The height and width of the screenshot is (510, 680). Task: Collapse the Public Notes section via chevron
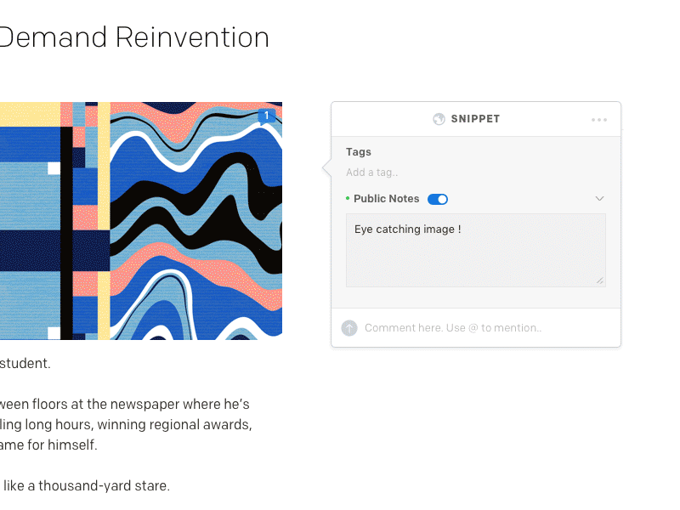600,198
